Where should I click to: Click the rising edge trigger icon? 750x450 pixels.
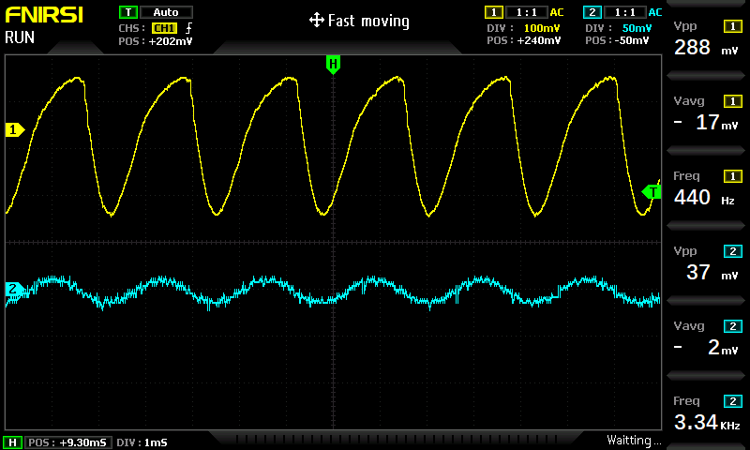tap(189, 28)
